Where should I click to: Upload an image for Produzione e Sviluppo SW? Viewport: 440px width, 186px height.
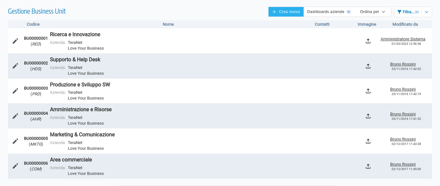pyautogui.click(x=368, y=91)
